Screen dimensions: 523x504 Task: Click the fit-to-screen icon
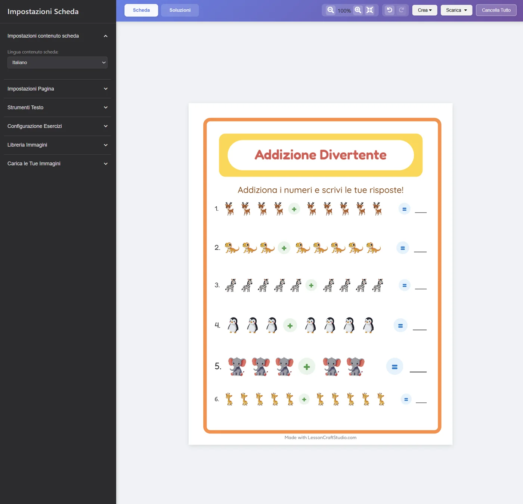point(370,10)
